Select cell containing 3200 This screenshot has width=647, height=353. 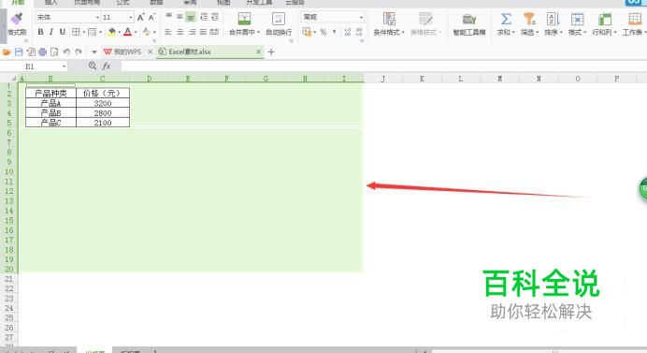[x=103, y=103]
